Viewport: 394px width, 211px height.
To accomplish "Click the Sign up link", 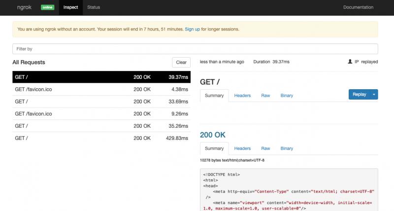I will (192, 29).
